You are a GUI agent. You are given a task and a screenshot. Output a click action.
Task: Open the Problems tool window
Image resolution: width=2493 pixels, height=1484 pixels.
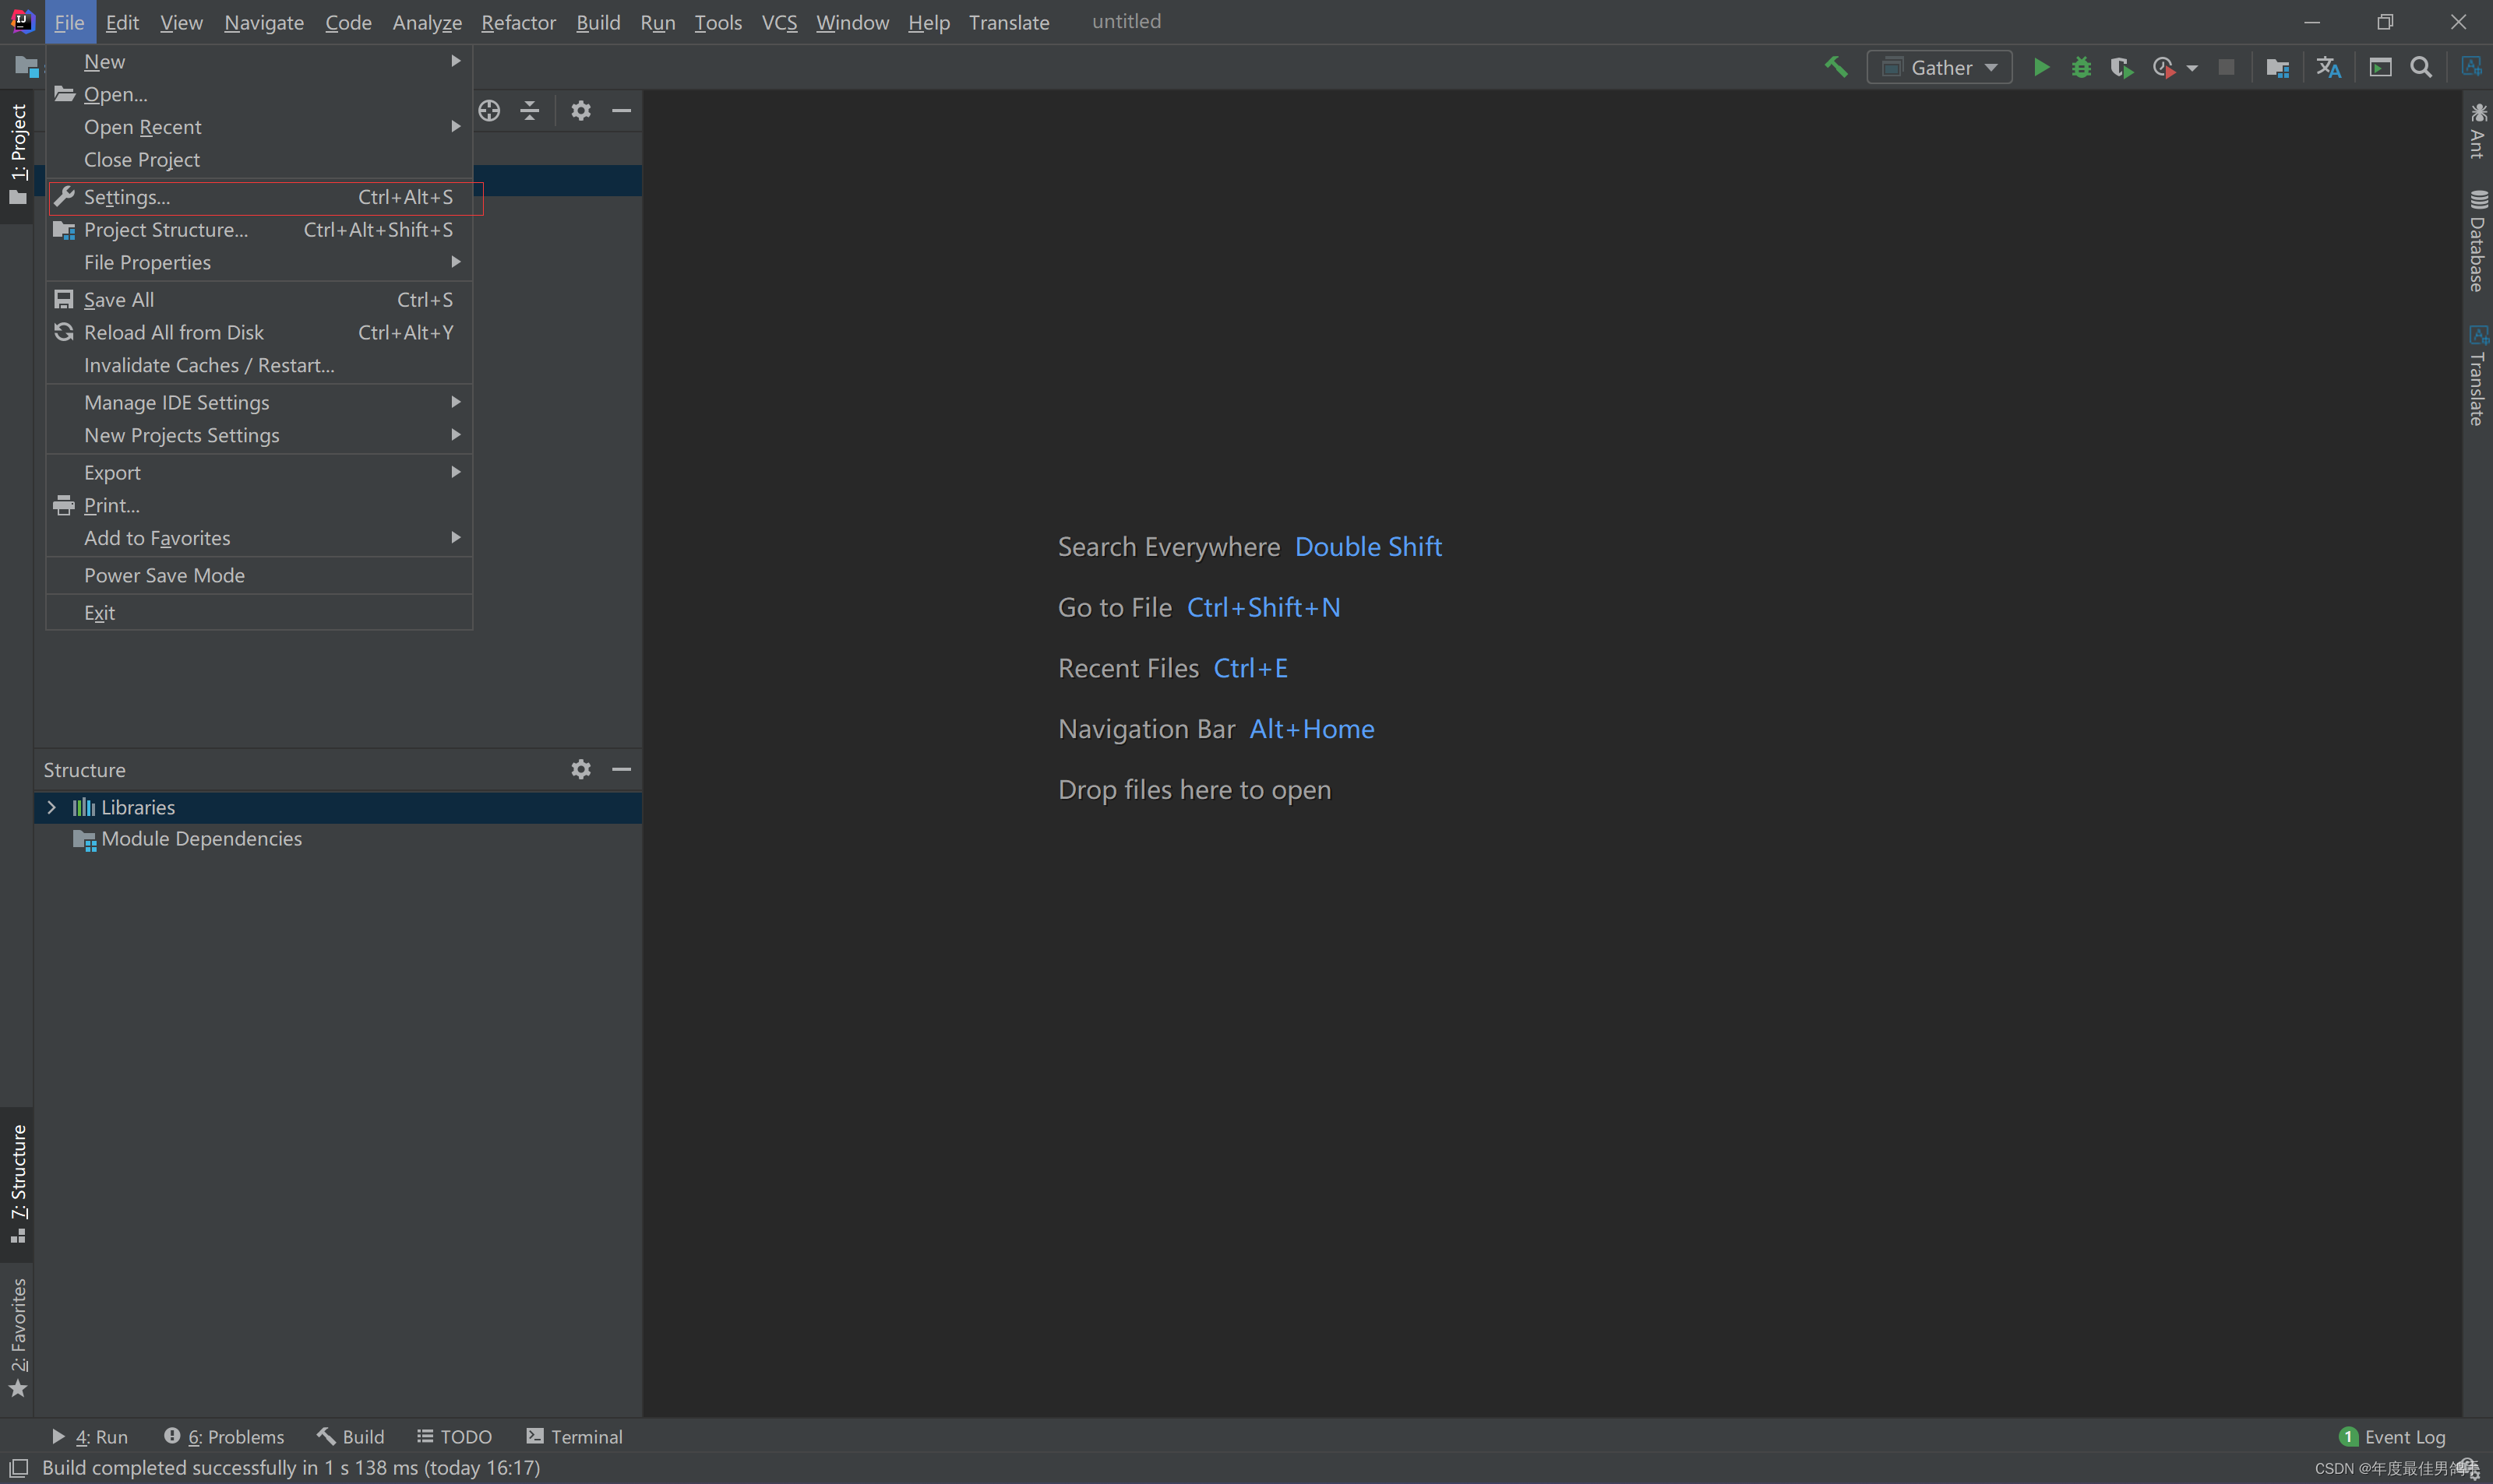(x=224, y=1436)
